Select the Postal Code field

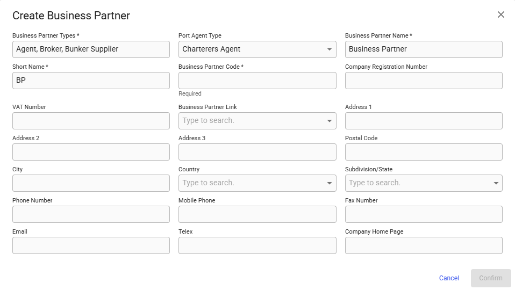(x=423, y=152)
